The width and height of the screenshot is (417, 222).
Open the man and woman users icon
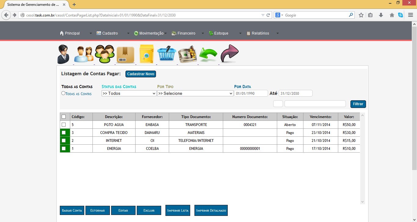pyautogui.click(x=84, y=54)
